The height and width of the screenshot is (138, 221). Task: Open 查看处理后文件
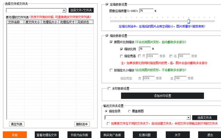point(47,135)
